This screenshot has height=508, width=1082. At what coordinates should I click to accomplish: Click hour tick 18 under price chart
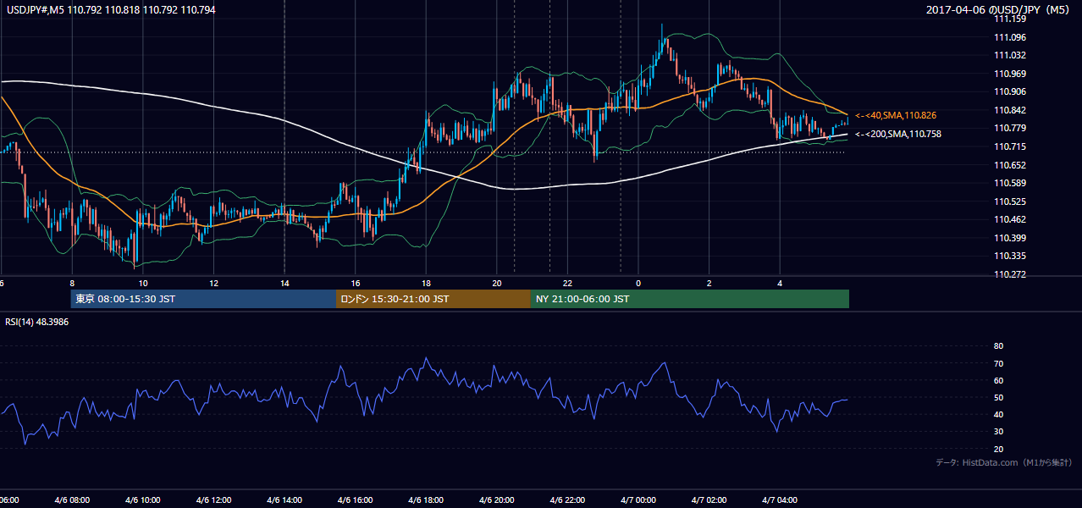click(x=426, y=284)
